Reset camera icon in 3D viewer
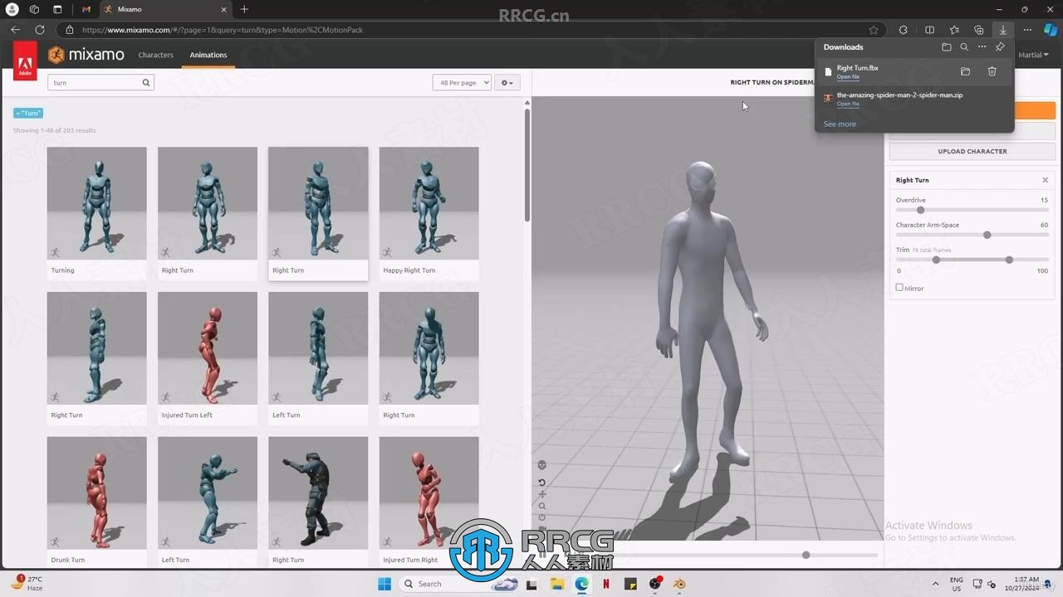This screenshot has width=1063, height=597. (x=541, y=483)
